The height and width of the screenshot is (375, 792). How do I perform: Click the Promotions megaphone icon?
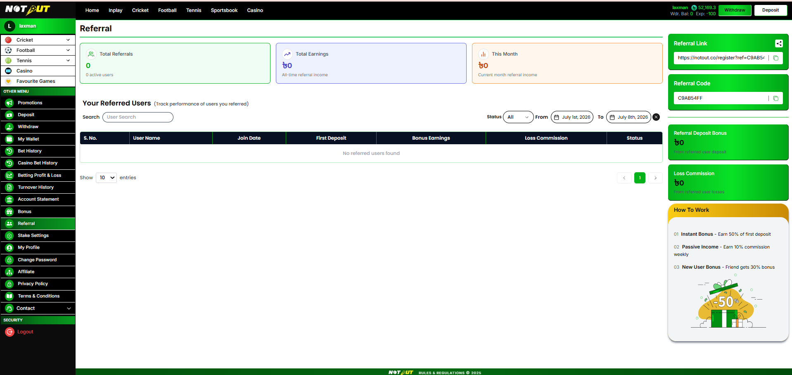click(x=9, y=103)
